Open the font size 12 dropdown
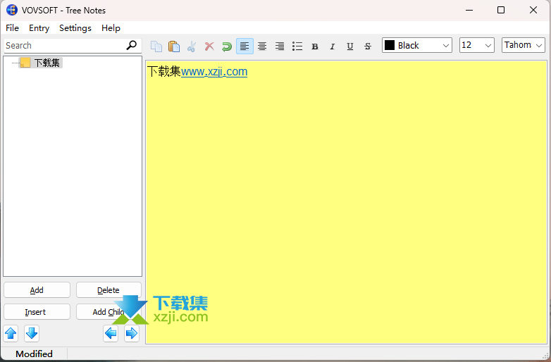Screen dimensions: 551x362 click(x=477, y=45)
